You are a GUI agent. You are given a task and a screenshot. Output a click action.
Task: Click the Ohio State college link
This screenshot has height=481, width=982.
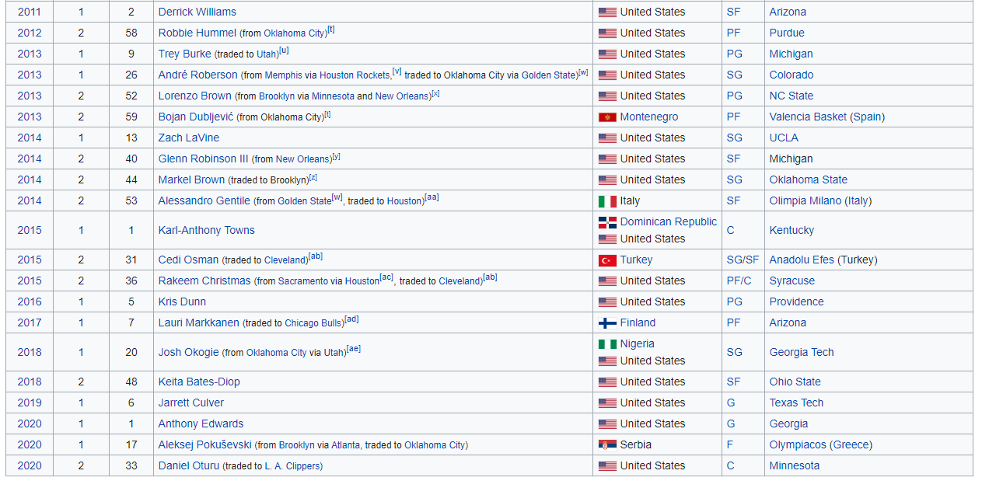click(x=795, y=382)
